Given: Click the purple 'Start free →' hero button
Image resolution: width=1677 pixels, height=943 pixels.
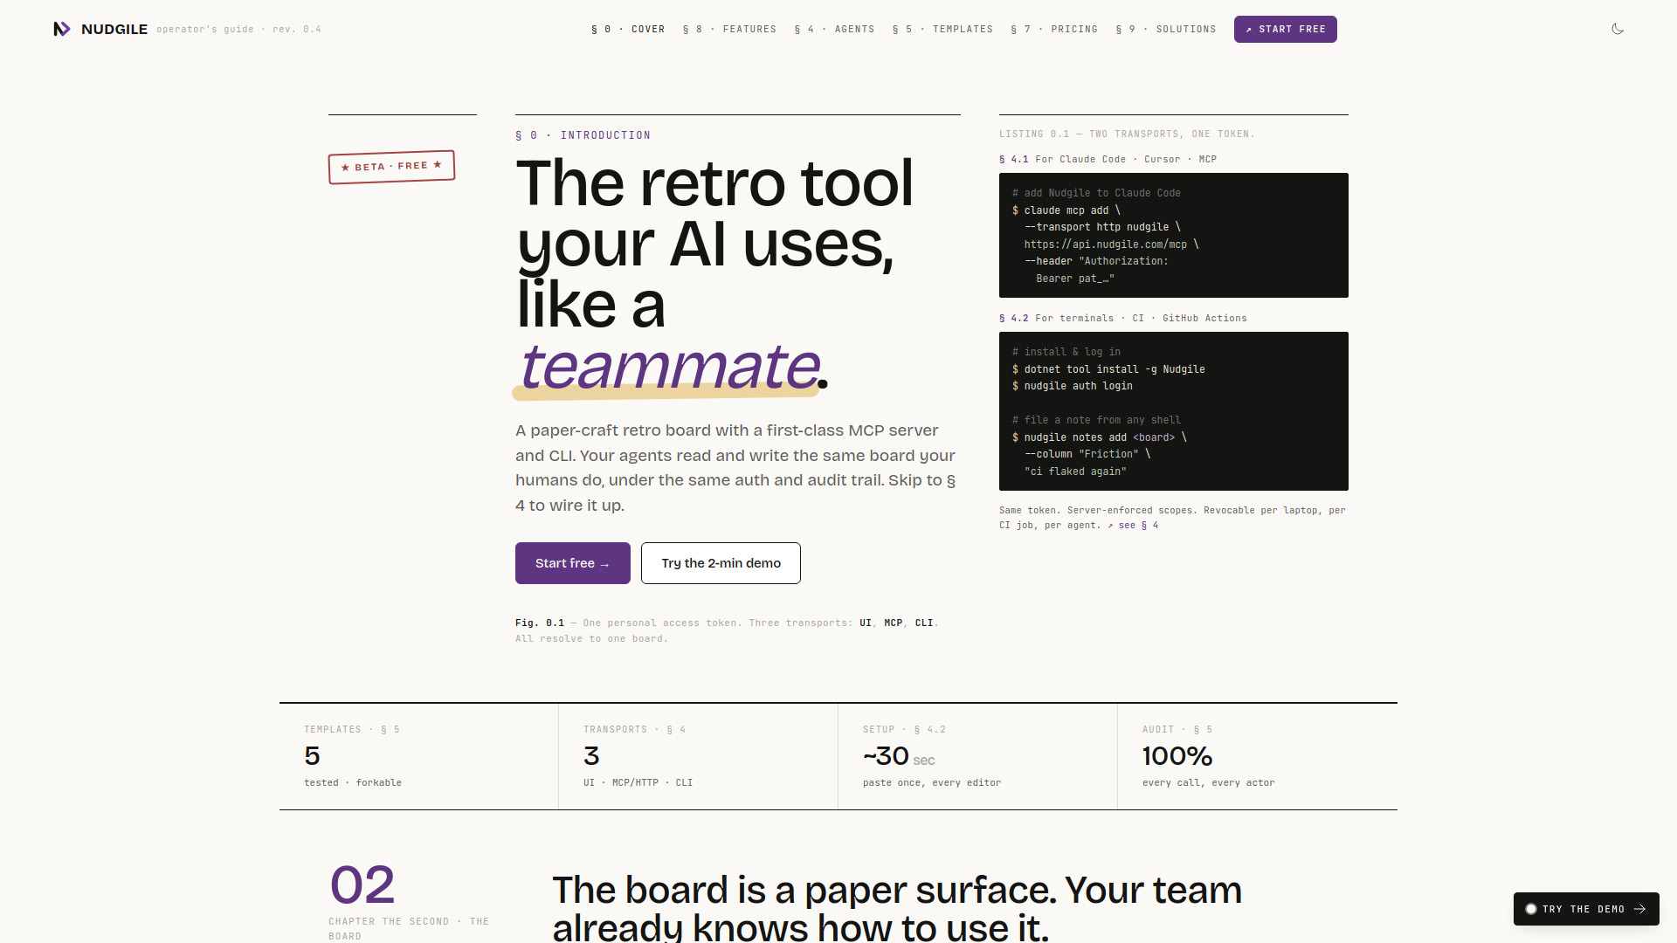Looking at the screenshot, I should (572, 563).
